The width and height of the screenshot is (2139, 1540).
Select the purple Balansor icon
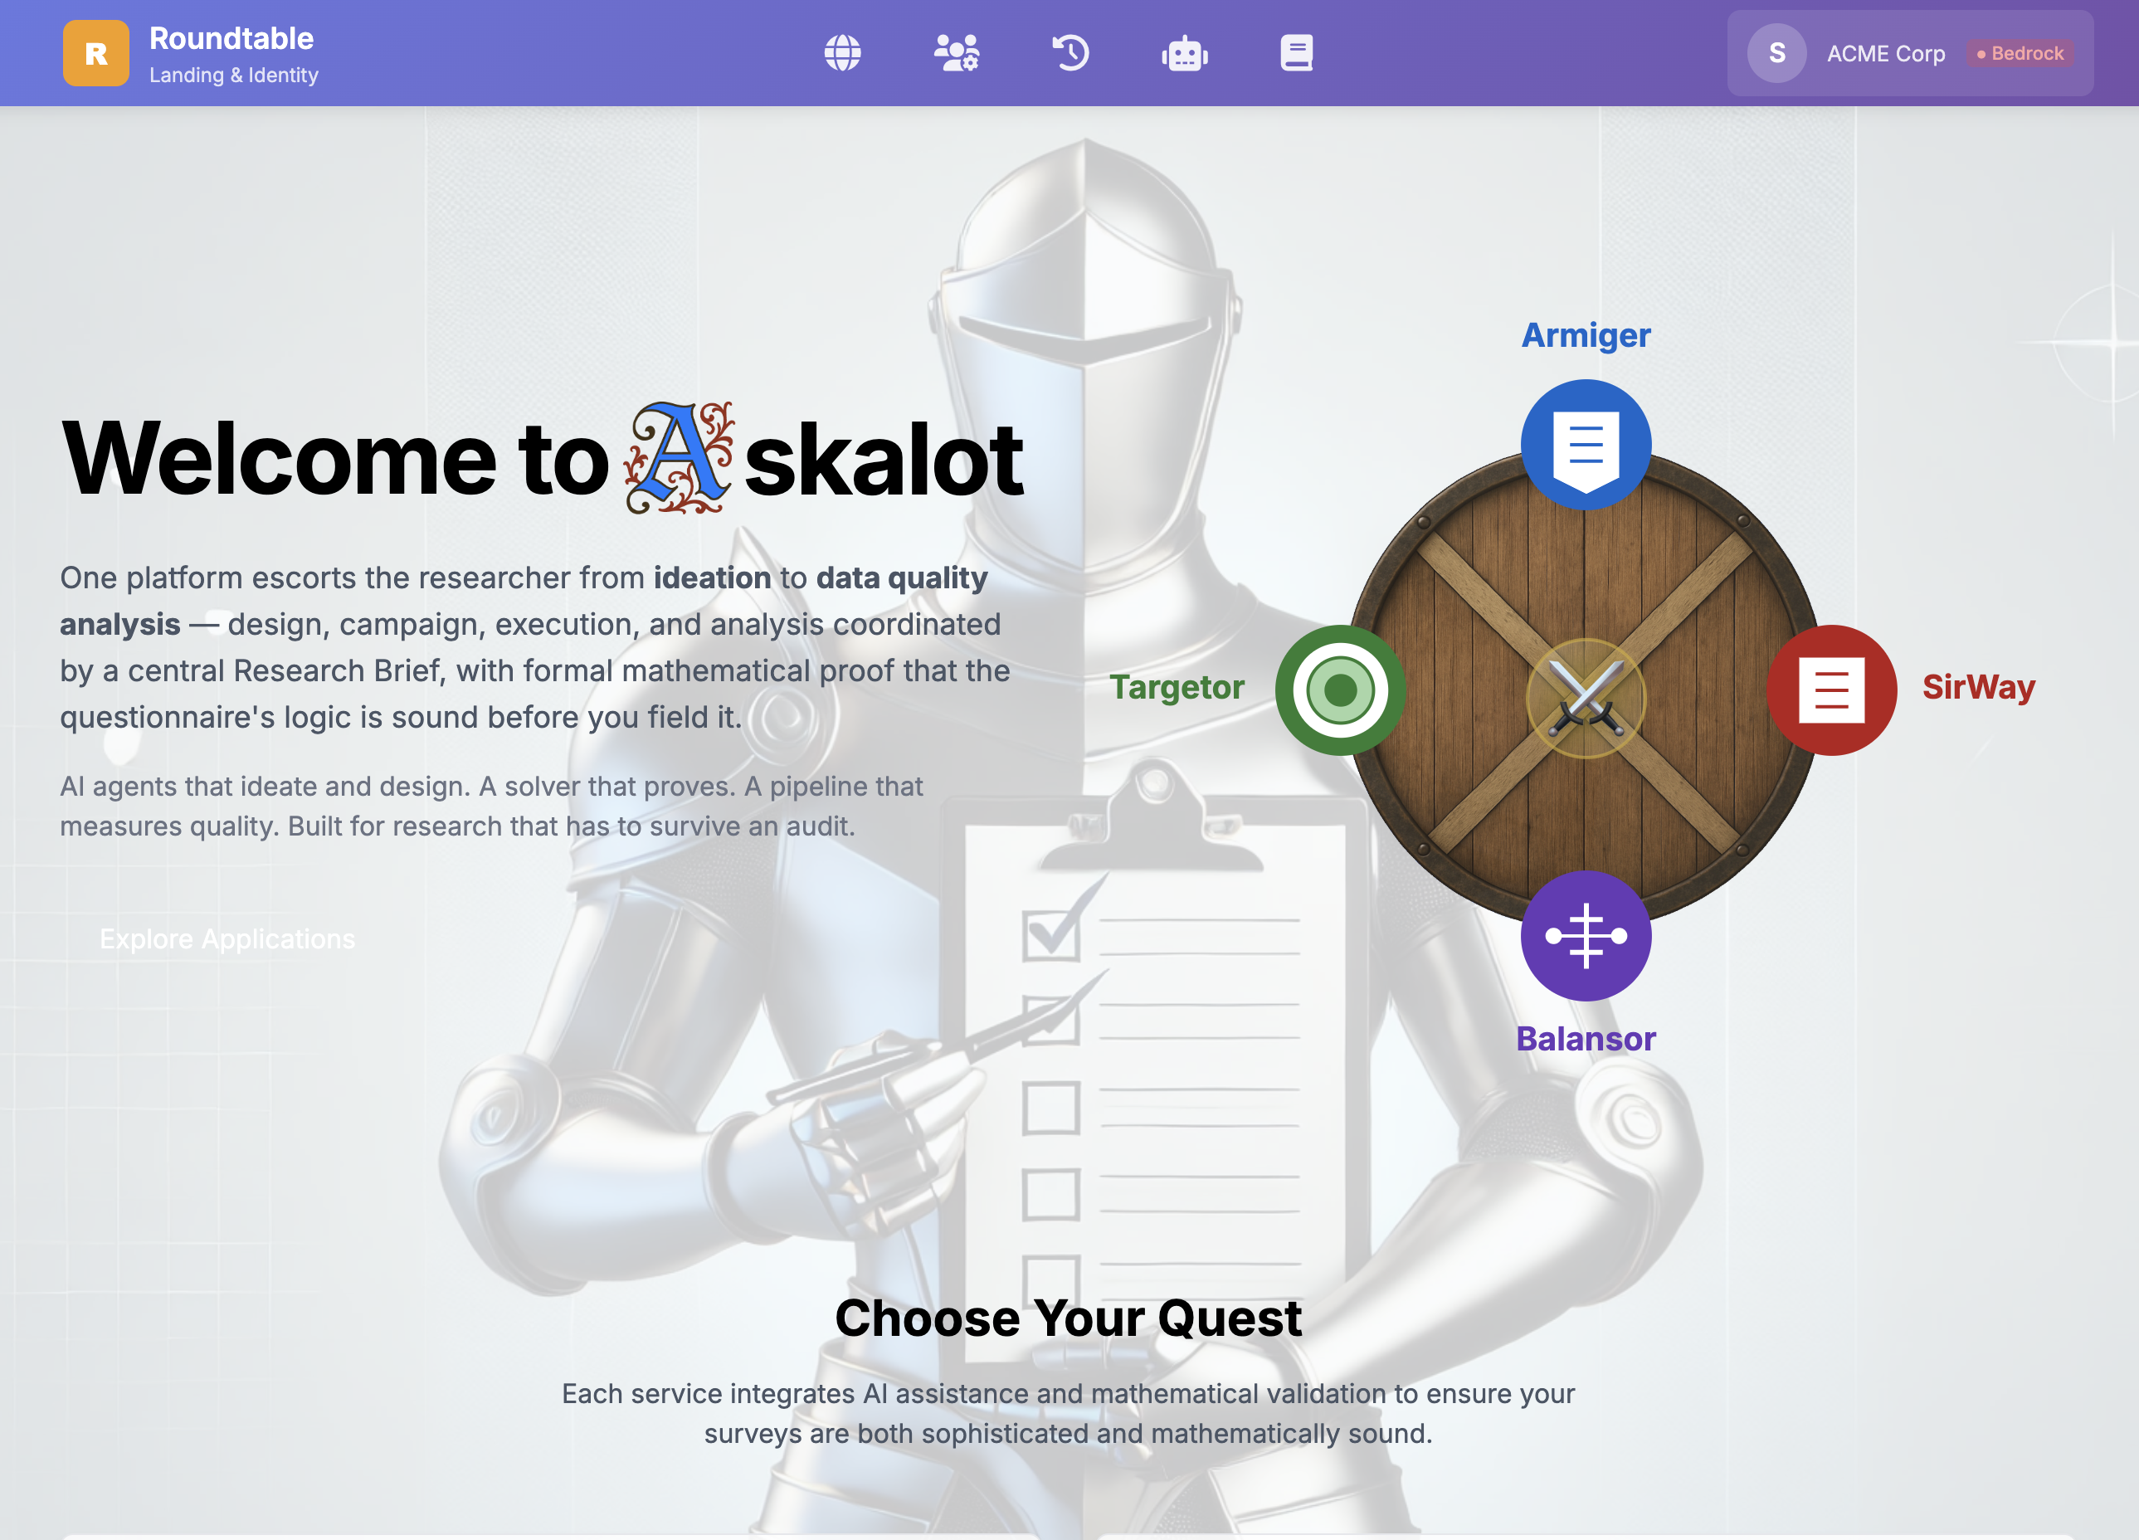[x=1586, y=935]
